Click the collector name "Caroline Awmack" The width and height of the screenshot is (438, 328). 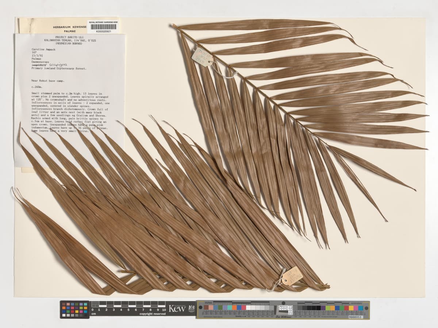click(43, 49)
